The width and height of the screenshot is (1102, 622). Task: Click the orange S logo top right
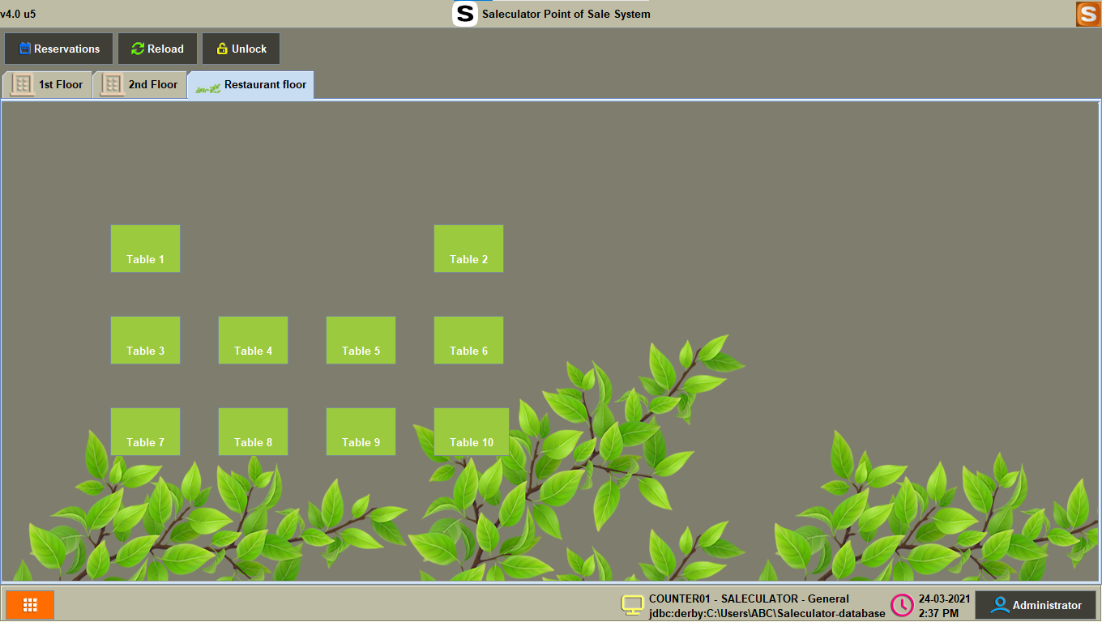click(1088, 14)
